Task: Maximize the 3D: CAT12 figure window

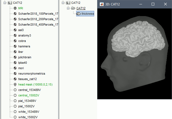Action: (153, 4)
